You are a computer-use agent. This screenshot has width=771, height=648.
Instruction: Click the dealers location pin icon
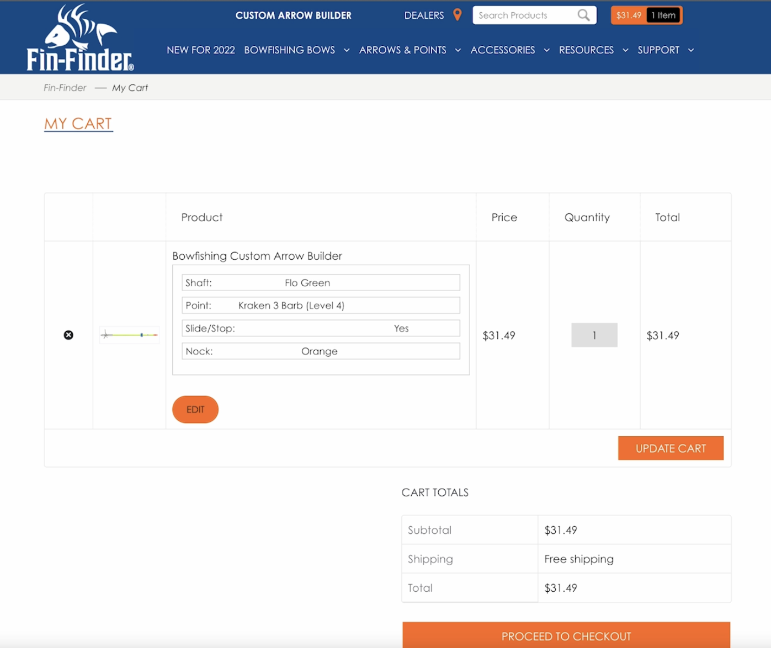tap(457, 15)
